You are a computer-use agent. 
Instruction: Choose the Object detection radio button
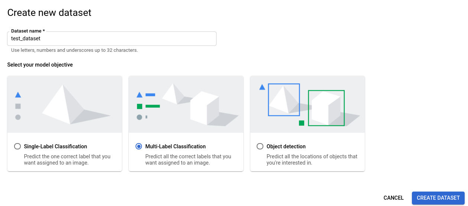tap(260, 146)
